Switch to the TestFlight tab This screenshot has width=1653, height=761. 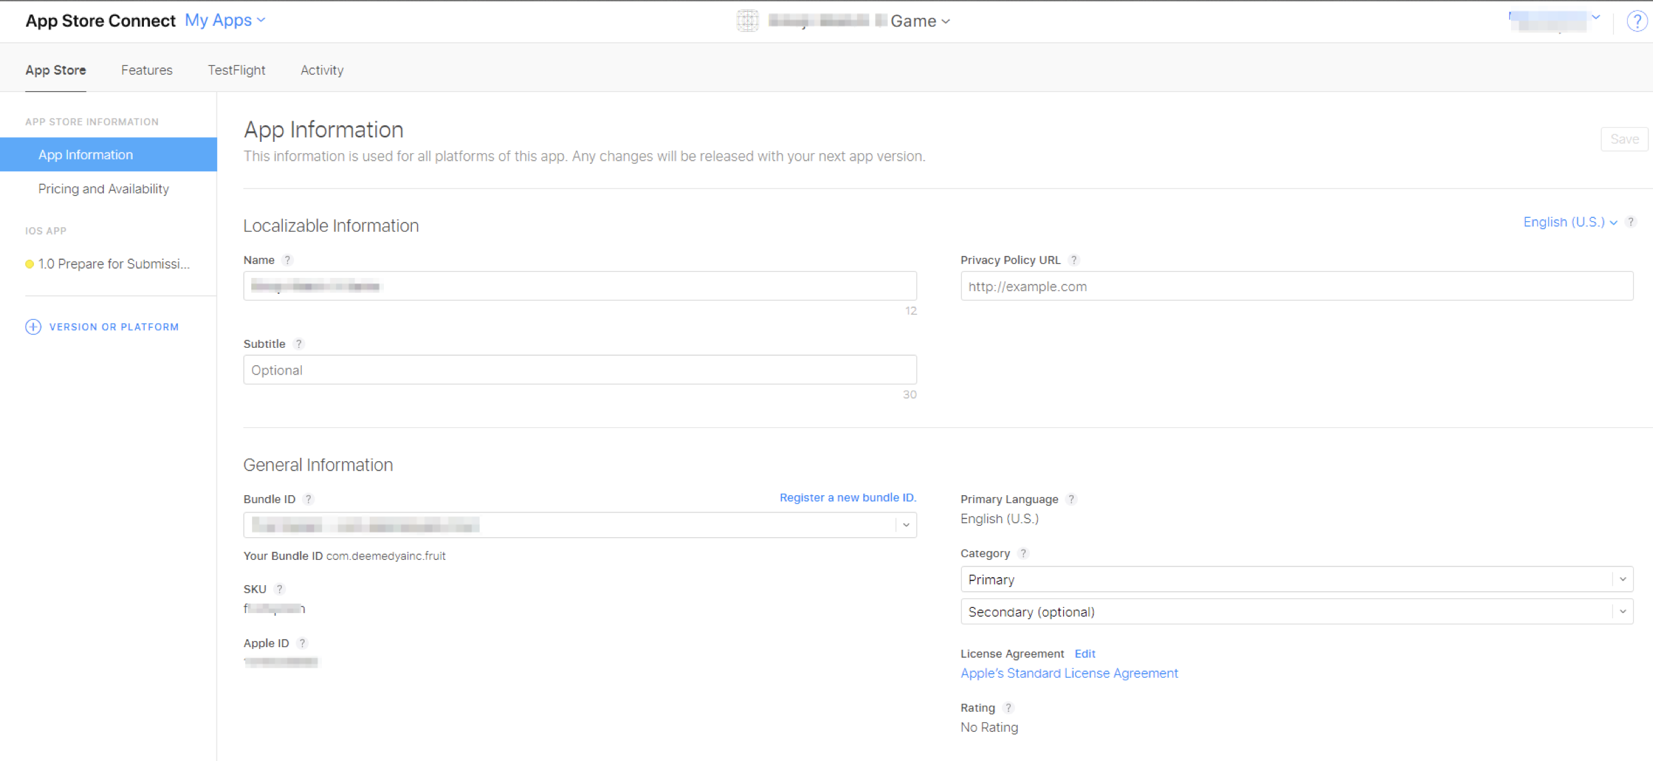(x=236, y=70)
